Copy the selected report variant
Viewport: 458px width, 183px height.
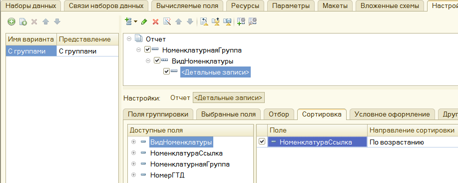23,21
